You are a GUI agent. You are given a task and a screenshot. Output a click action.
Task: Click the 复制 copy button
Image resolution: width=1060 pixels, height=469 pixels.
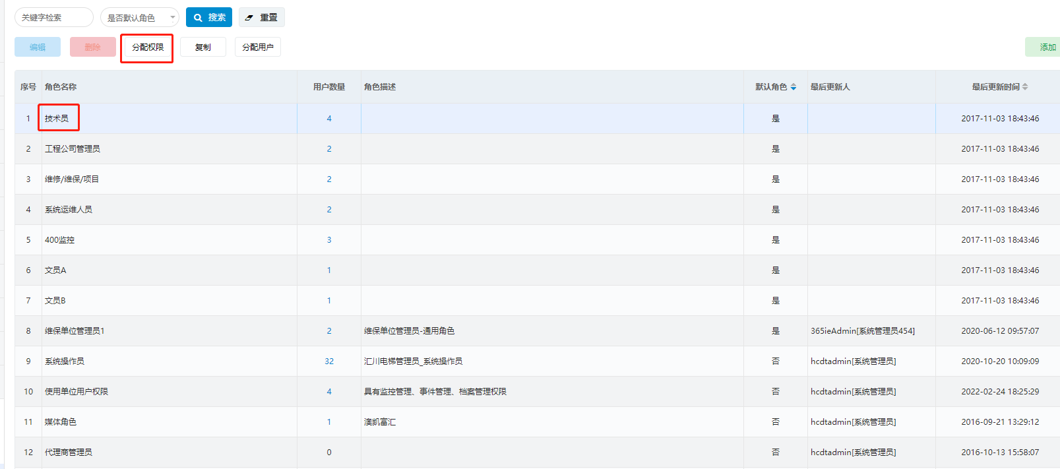coord(203,47)
